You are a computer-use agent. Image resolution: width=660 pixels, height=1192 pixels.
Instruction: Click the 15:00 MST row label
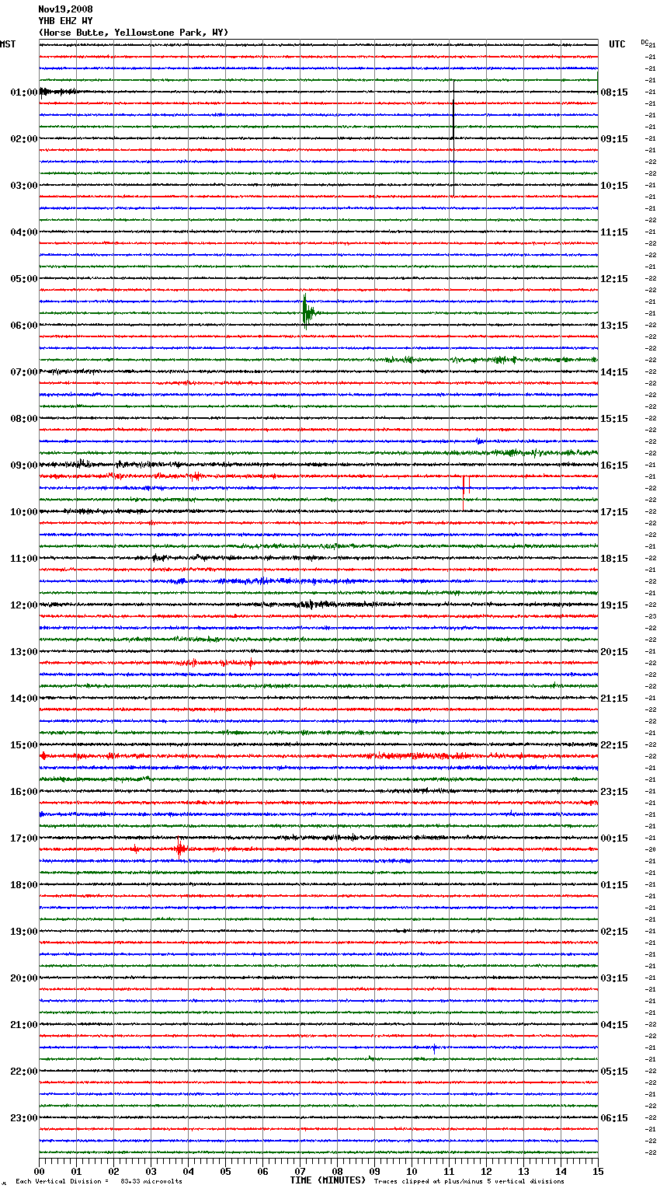[x=23, y=745]
